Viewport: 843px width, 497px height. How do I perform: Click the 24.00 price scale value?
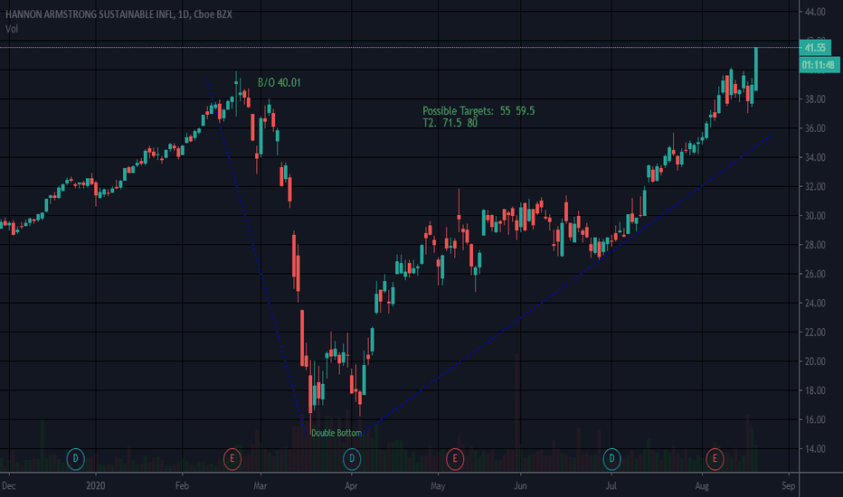pos(815,303)
